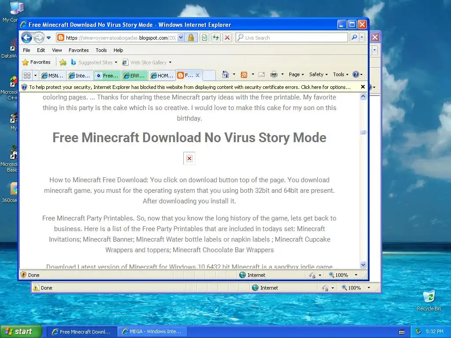Click the status bar shield icon beside Done
Viewport: 451px width, 338px height.
[24, 275]
